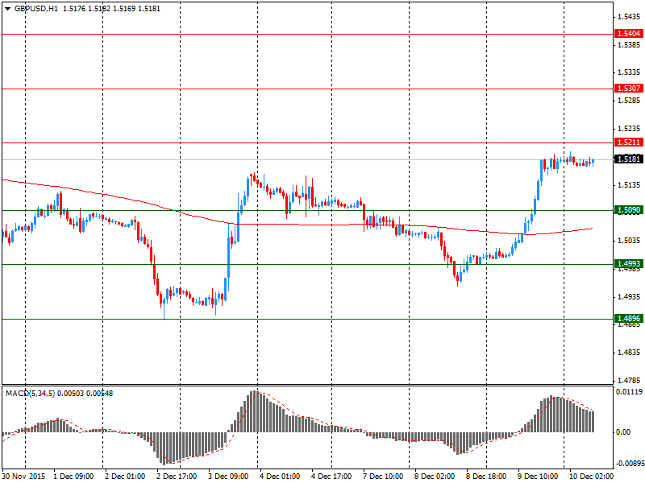Click the 1.4835 price scale value
Screen dimensions: 645x483
(x=629, y=353)
